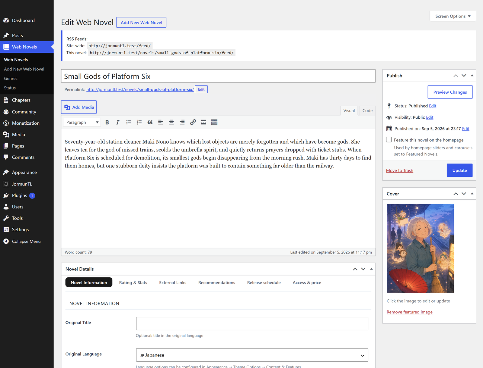
Task: Collapse the Cover panel toggle arrow
Action: pos(472,194)
